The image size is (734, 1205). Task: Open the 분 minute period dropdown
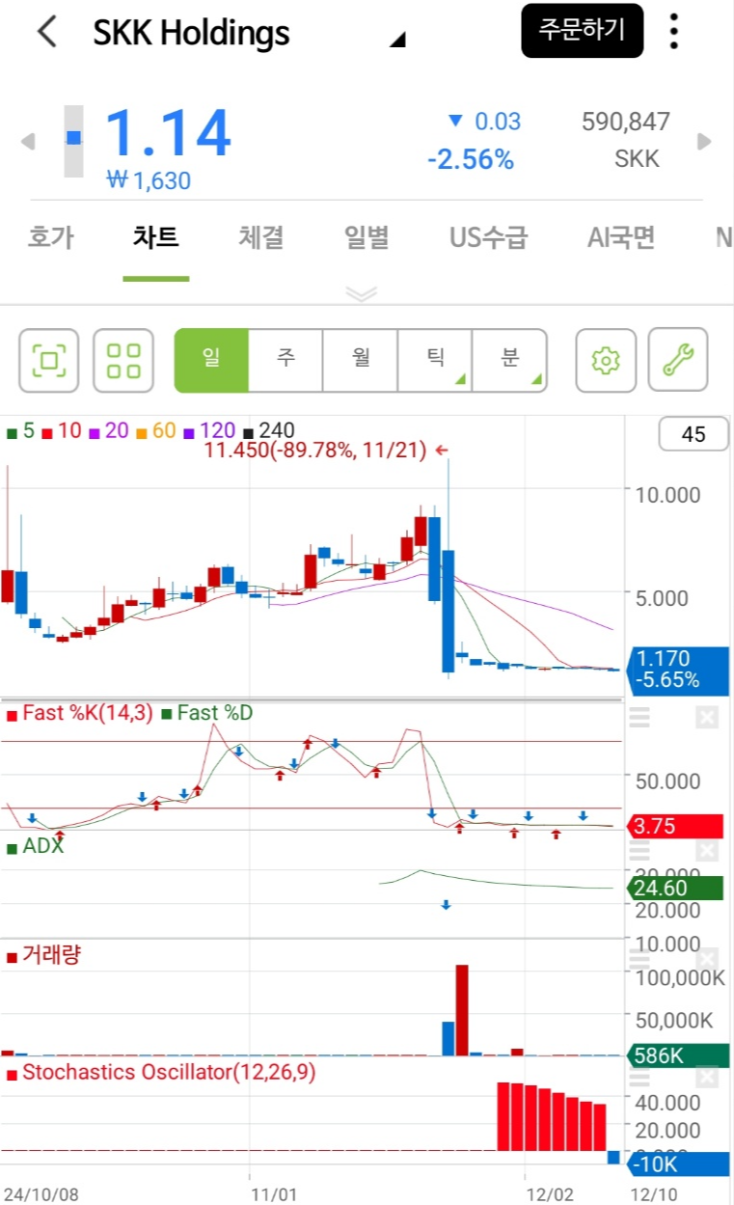pos(509,360)
